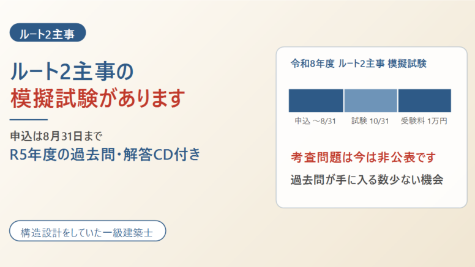This screenshot has height=267, width=475.
Task: Click the line R5年度の過去問・解答CD付き
Action: click(105, 154)
